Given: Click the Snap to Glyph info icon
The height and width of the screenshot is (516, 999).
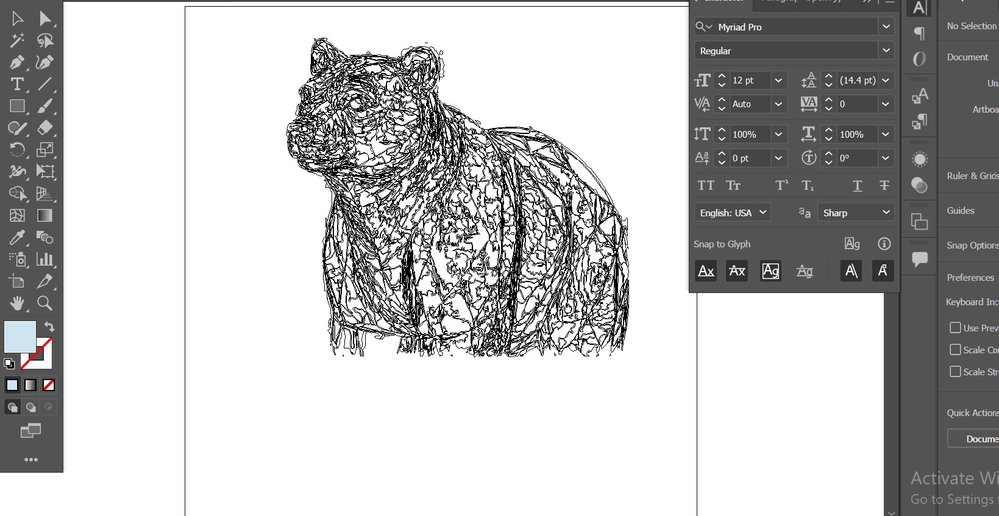Looking at the screenshot, I should point(884,244).
